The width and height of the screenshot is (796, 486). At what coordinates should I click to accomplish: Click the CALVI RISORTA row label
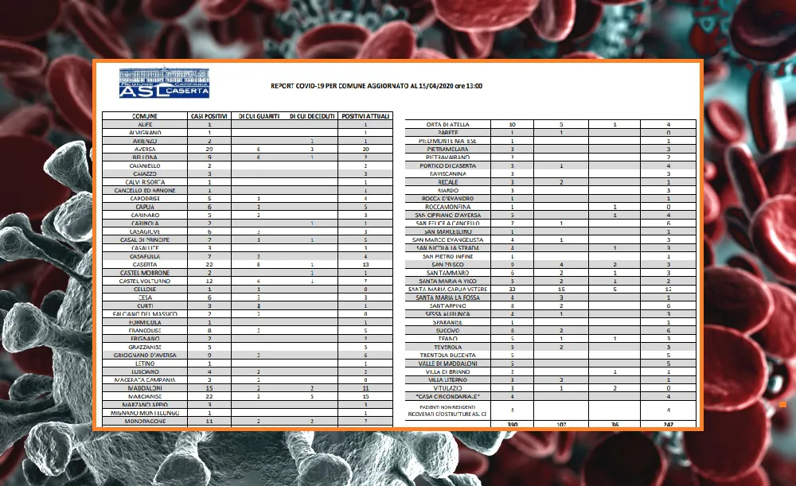[145, 182]
